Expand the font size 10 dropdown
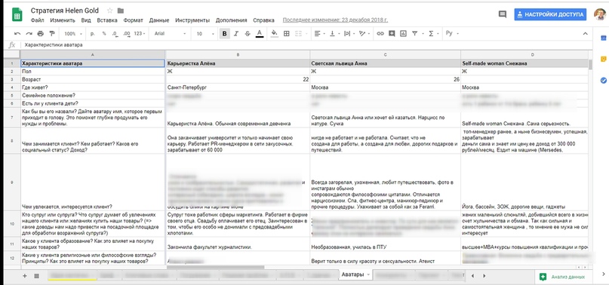The height and width of the screenshot is (285, 609). point(205,34)
